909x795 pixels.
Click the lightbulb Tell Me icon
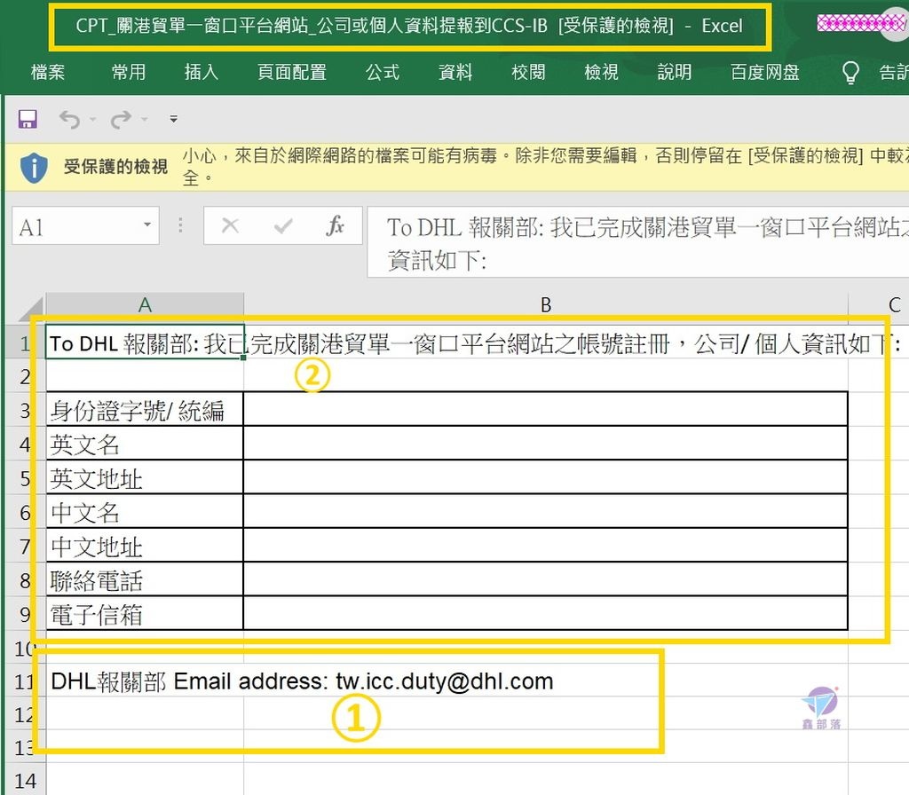(x=850, y=73)
